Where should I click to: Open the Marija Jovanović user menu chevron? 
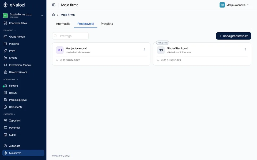click(248, 5)
